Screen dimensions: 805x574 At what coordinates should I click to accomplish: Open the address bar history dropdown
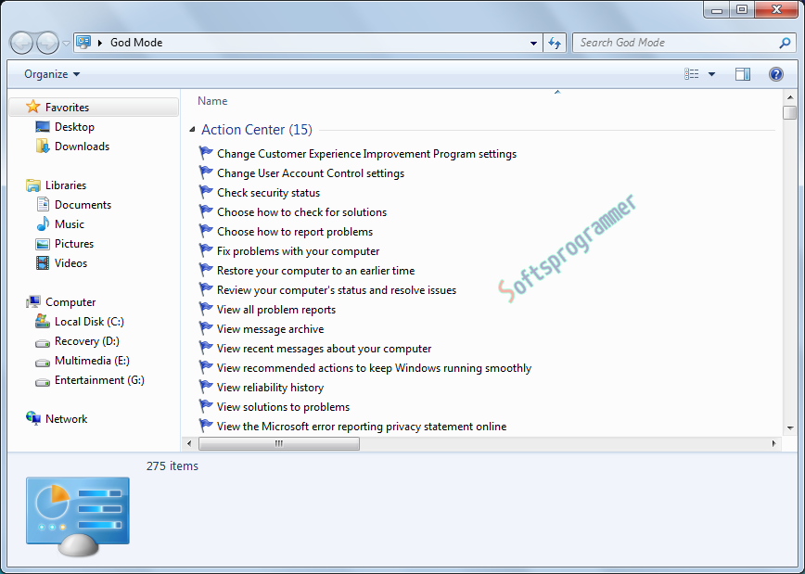click(x=533, y=42)
